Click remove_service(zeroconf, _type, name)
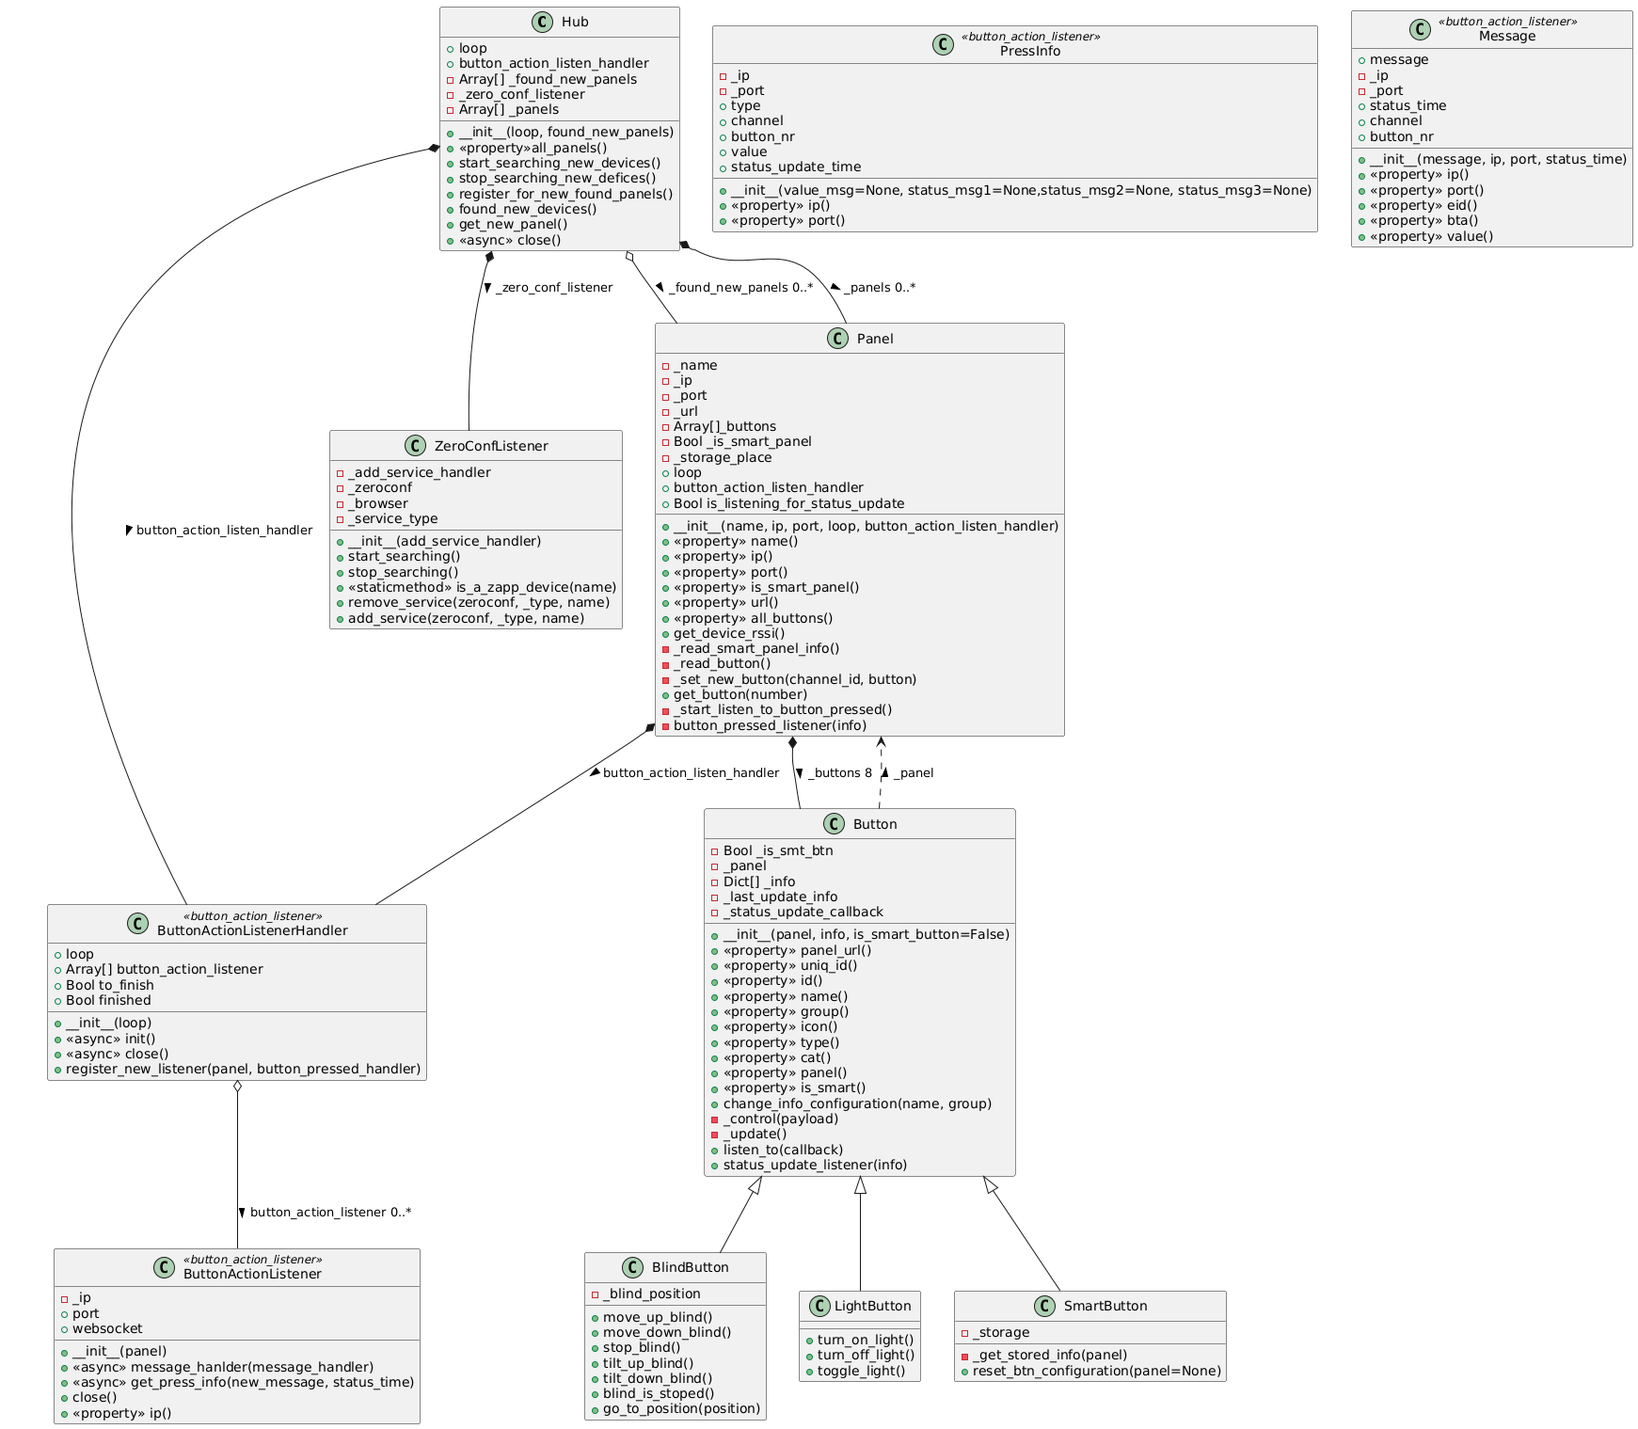The height and width of the screenshot is (1429, 1638). click(478, 602)
